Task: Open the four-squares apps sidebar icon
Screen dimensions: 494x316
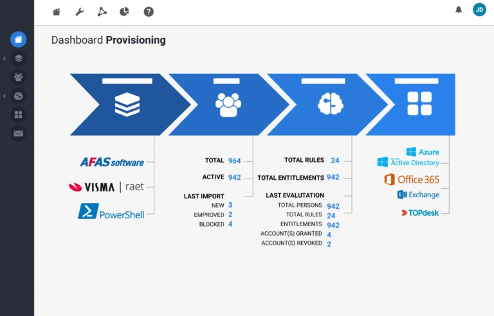Action: tap(18, 115)
